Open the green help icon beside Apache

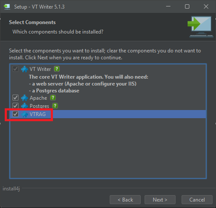point(53,98)
